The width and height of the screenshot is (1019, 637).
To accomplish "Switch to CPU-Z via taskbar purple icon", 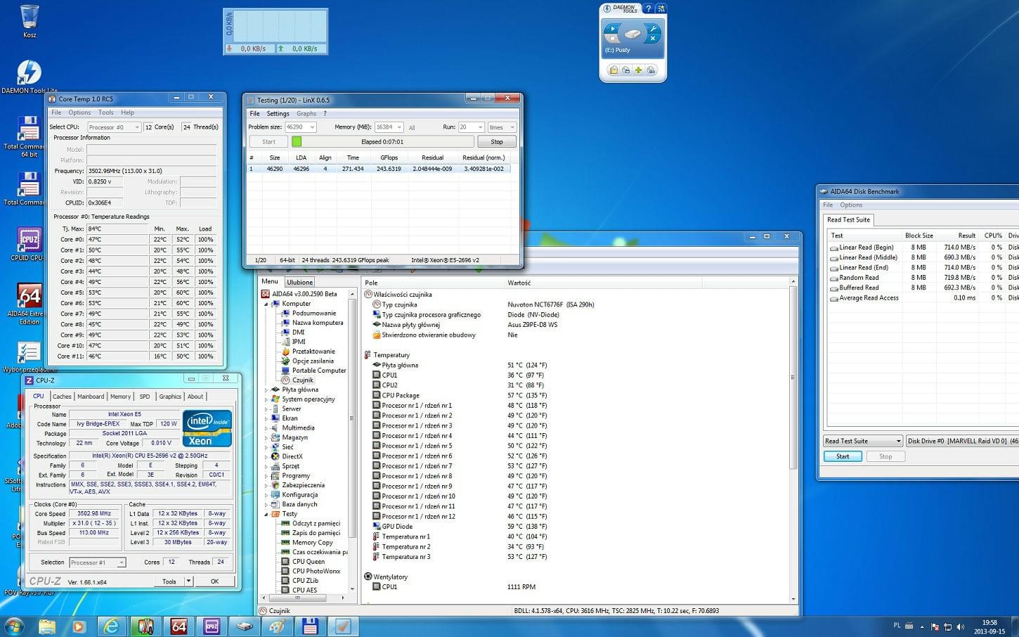I will click(x=212, y=626).
